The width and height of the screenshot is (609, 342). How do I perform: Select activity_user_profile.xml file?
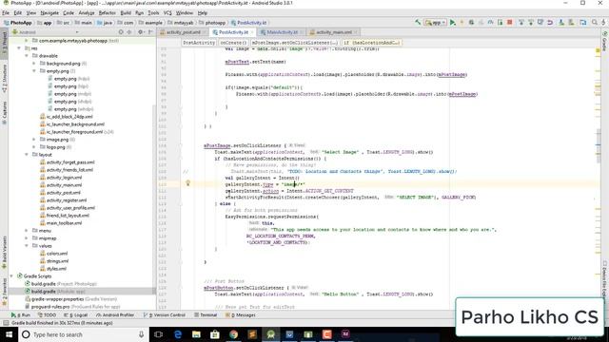(x=68, y=208)
